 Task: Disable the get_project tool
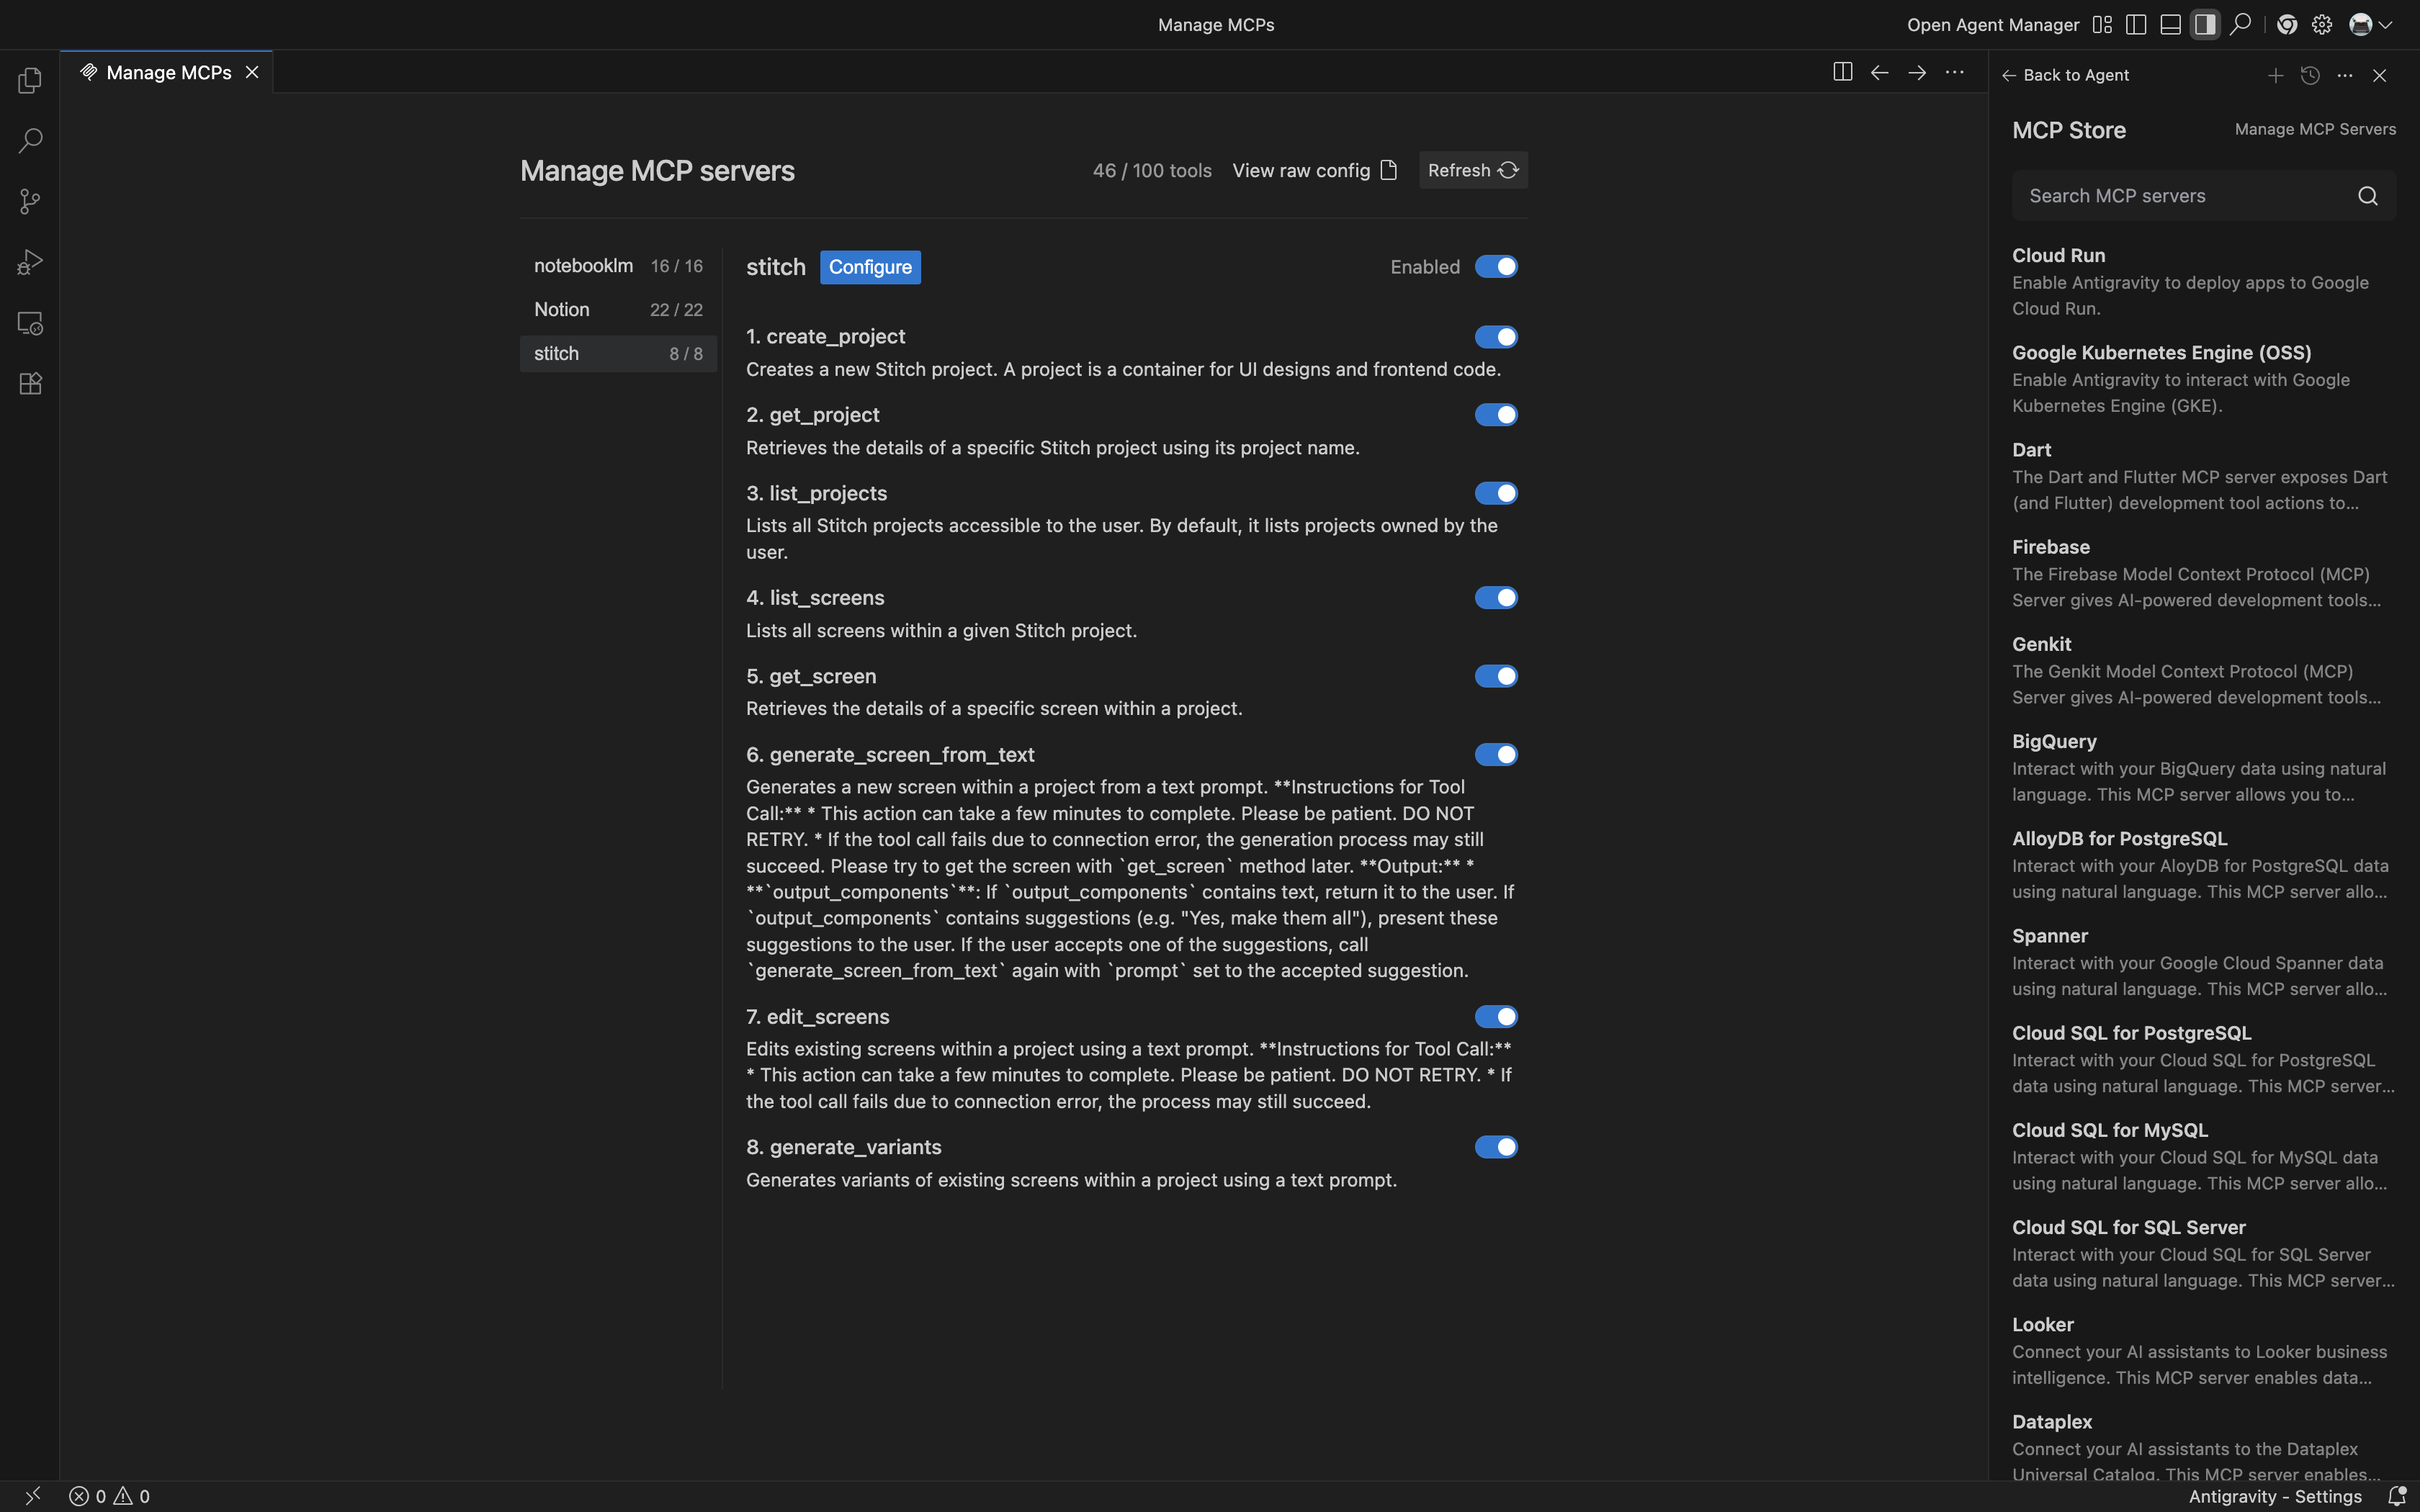(x=1496, y=415)
